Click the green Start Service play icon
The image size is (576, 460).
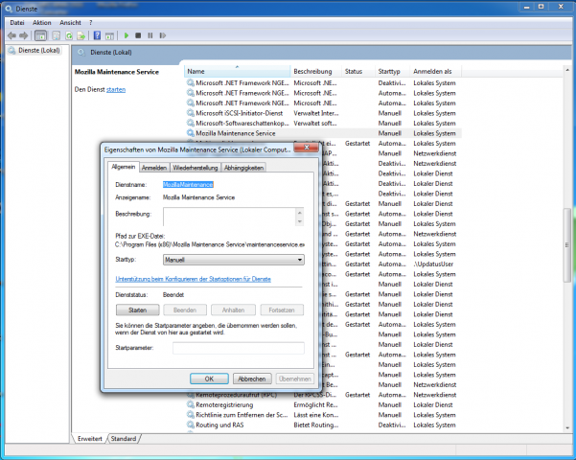127,35
